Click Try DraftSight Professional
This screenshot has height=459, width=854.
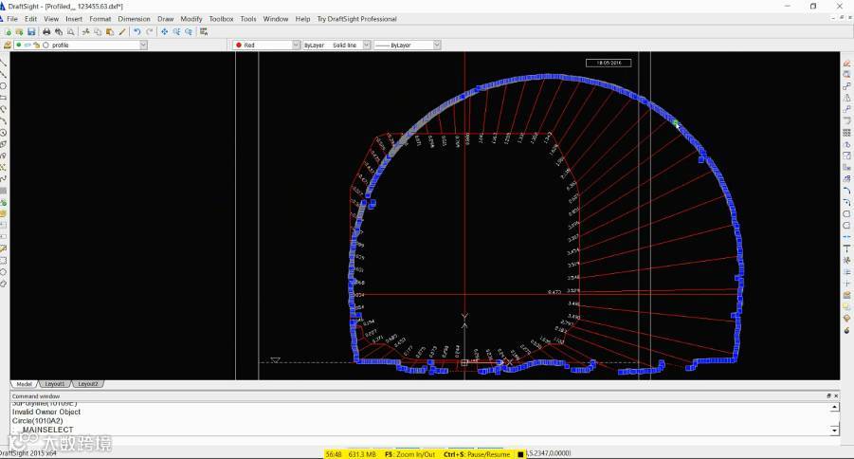(x=356, y=19)
